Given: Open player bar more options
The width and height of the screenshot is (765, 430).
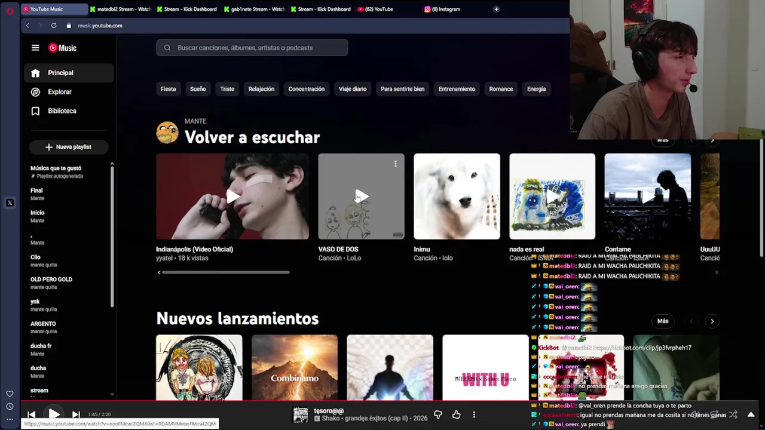Looking at the screenshot, I should coord(474,414).
